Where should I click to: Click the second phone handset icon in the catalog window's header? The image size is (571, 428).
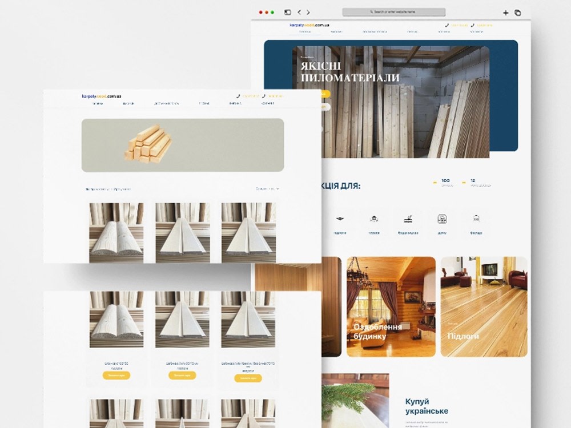264,96
